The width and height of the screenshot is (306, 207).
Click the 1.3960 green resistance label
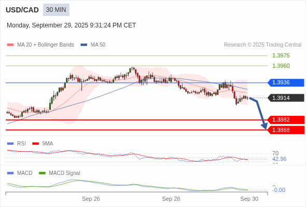point(281,66)
